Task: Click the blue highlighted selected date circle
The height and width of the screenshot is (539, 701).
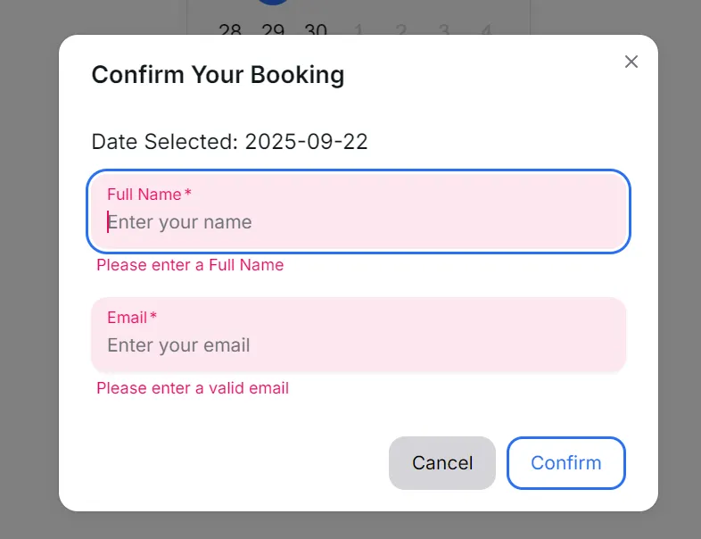Action: 273,3
